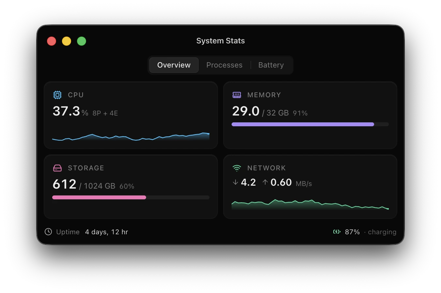Switch to the Processes tab
The width and height of the screenshot is (441, 293).
tap(224, 65)
